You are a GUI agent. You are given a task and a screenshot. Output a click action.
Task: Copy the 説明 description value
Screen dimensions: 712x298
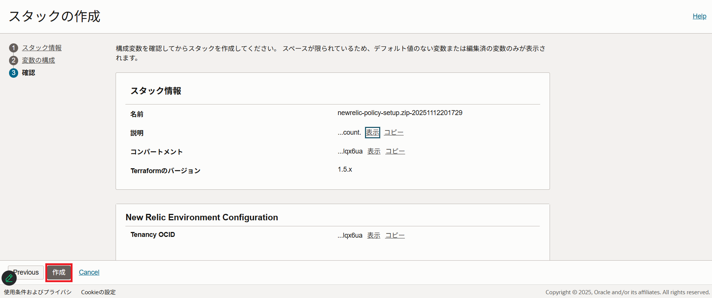tap(394, 132)
